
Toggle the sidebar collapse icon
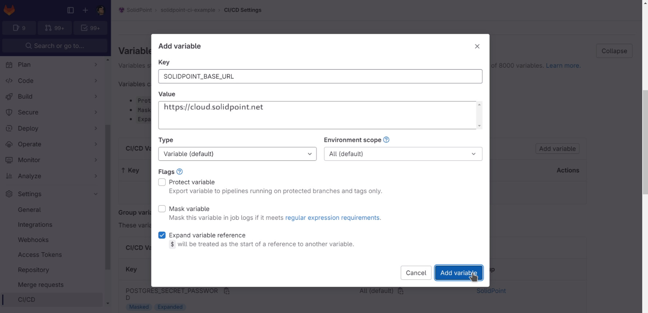coord(71,10)
